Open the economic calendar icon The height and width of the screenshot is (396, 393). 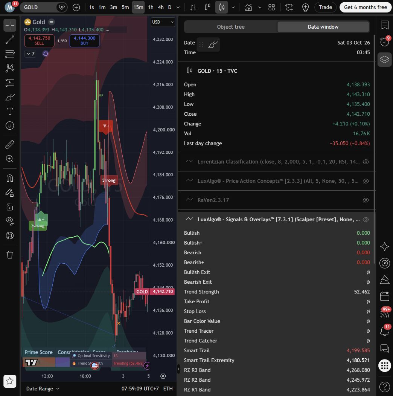[385, 296]
